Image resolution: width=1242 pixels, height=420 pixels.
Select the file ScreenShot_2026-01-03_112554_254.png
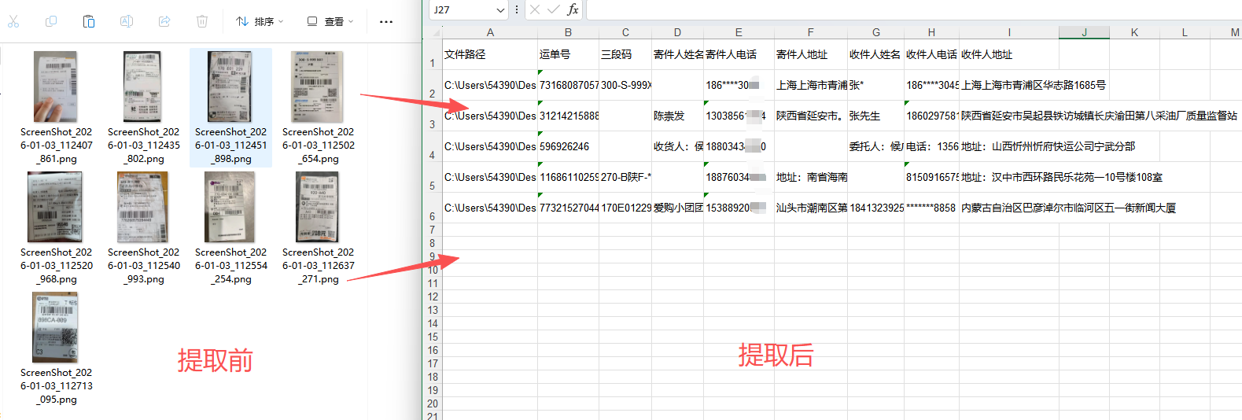click(231, 229)
